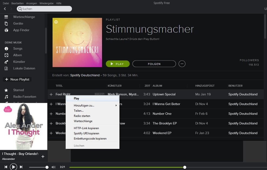
Task: Save current song with plus beside title
Action: (x=43, y=156)
